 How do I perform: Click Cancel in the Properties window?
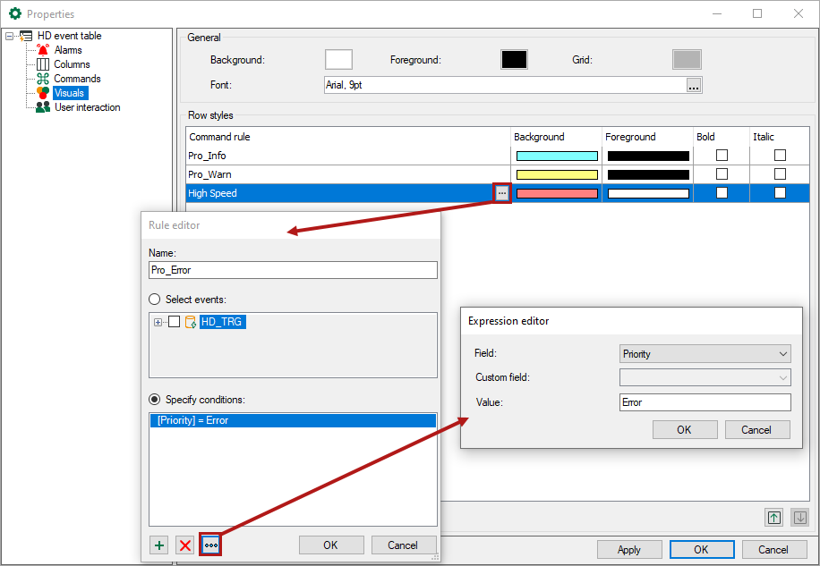coord(774,550)
